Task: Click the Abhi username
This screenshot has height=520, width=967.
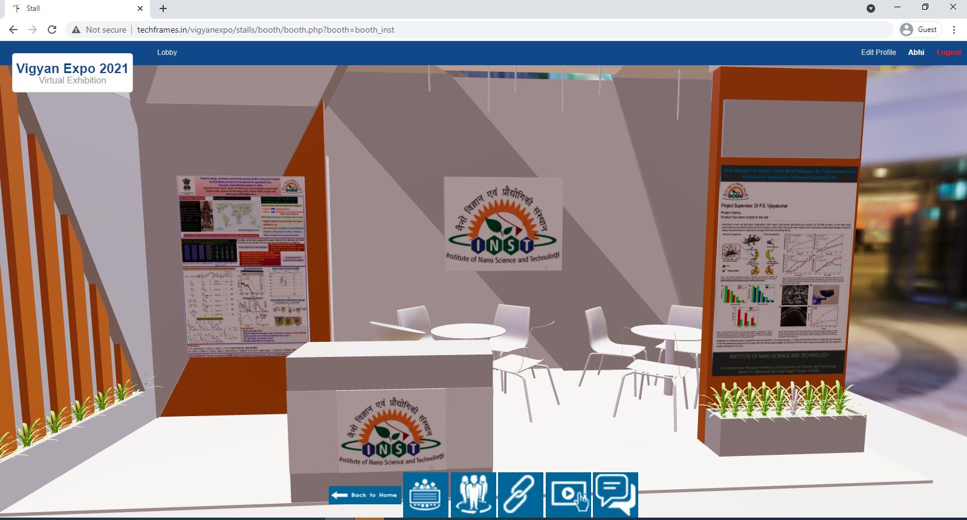Action: click(x=916, y=53)
